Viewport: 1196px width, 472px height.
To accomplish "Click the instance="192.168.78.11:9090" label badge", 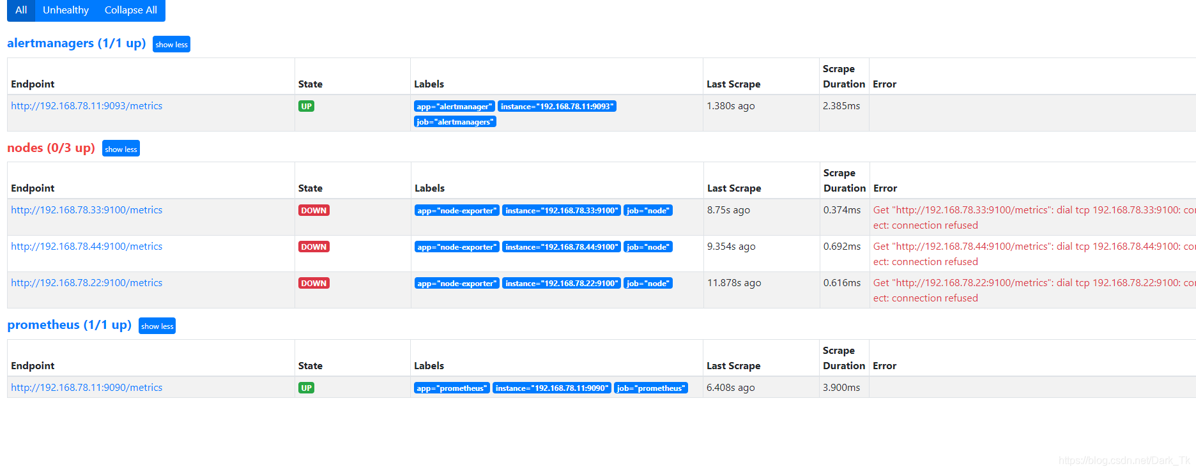I will (552, 388).
